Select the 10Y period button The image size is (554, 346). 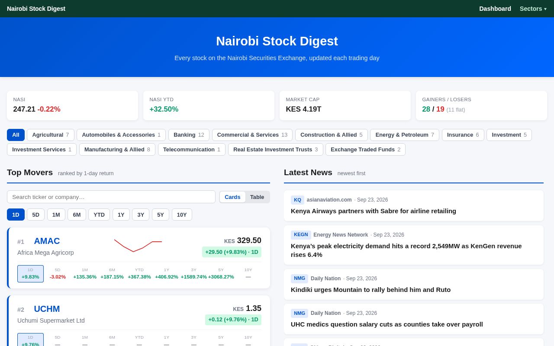tap(182, 215)
